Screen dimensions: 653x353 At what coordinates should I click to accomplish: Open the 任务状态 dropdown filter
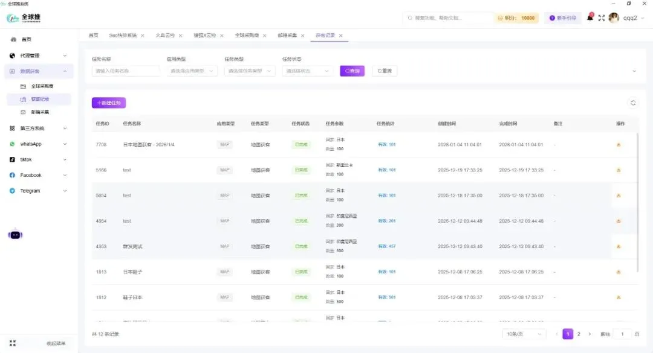[x=307, y=71]
